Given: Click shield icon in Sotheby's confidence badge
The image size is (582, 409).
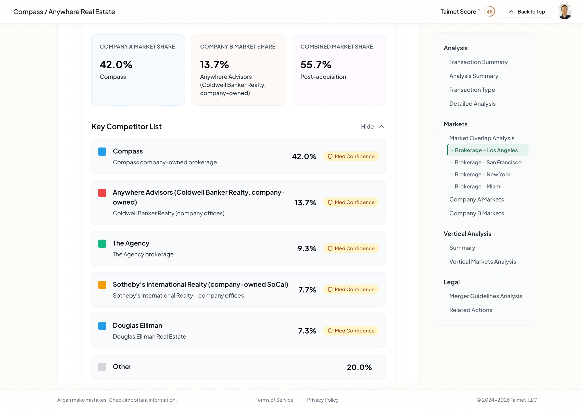Looking at the screenshot, I should 330,290.
